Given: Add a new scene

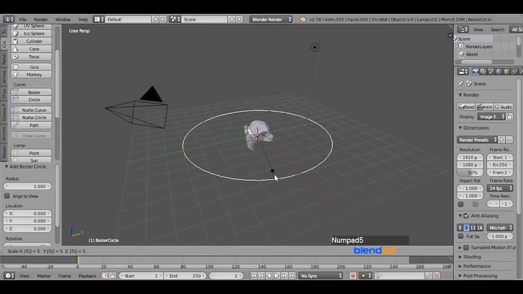Looking at the screenshot, I should [x=232, y=19].
